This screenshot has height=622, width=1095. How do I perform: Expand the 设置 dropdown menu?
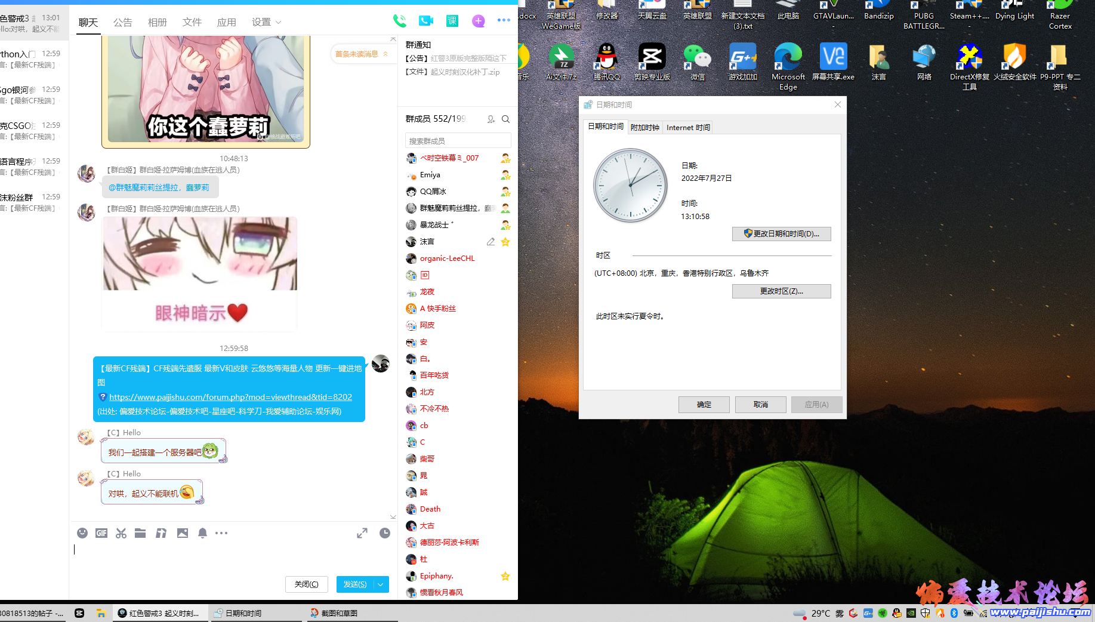(x=266, y=22)
